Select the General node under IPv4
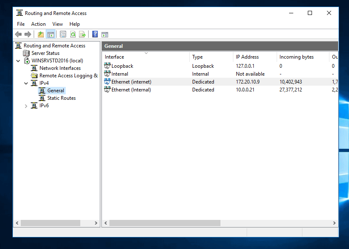Screen dimensions: 349x249 point(56,91)
